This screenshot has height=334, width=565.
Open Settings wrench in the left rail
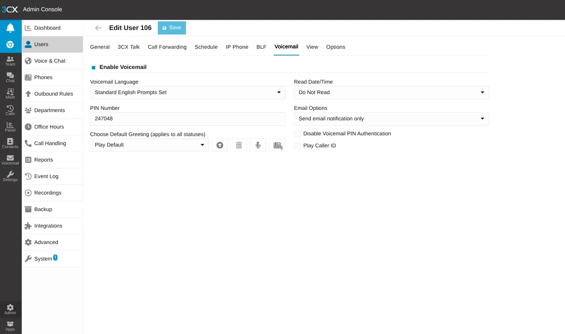[x=10, y=177]
